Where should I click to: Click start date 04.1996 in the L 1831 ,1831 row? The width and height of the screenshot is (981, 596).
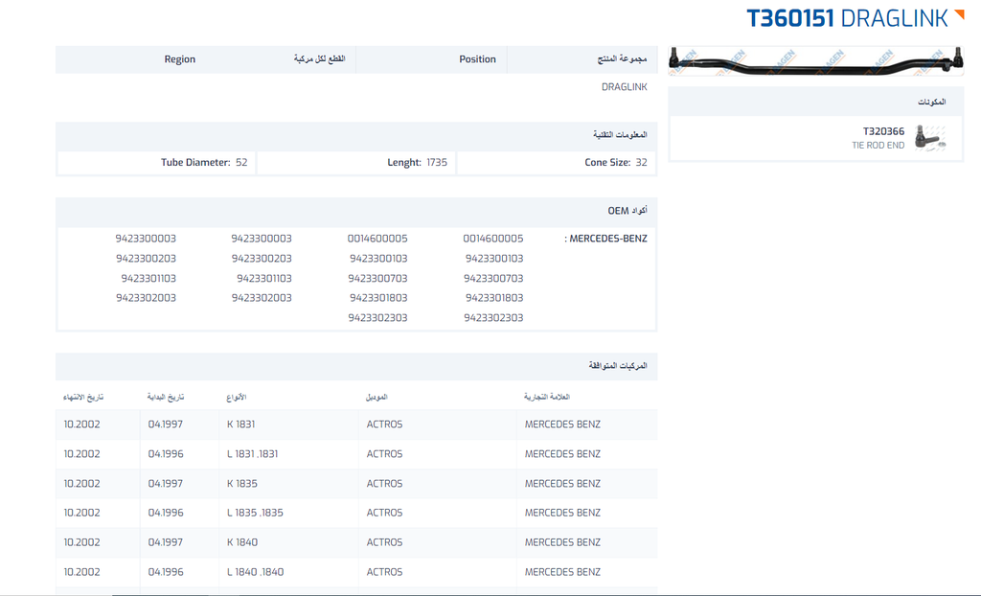(166, 454)
